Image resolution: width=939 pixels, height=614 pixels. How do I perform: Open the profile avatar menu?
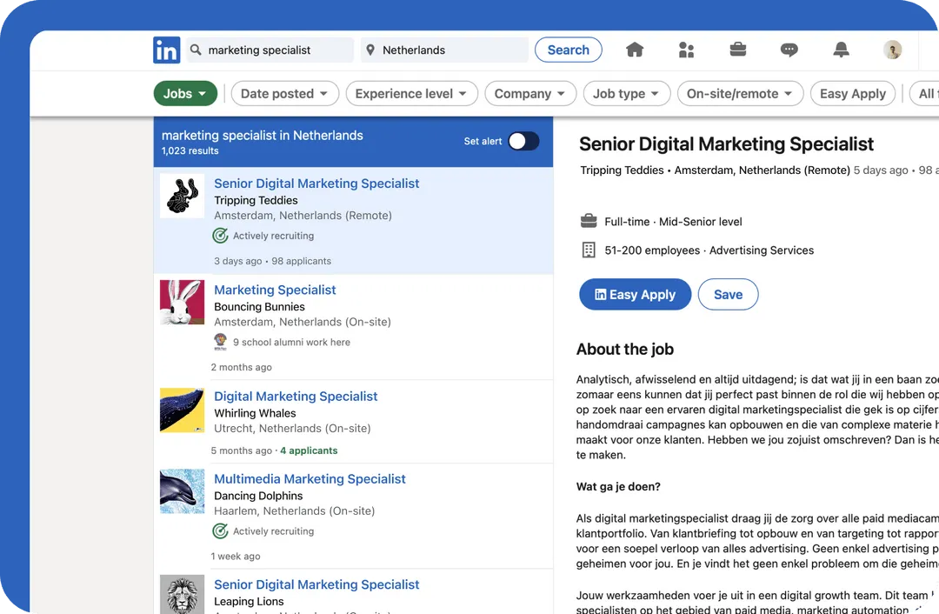(892, 50)
